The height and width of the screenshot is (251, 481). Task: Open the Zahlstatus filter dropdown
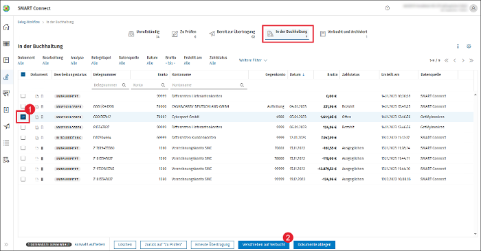[x=218, y=60]
